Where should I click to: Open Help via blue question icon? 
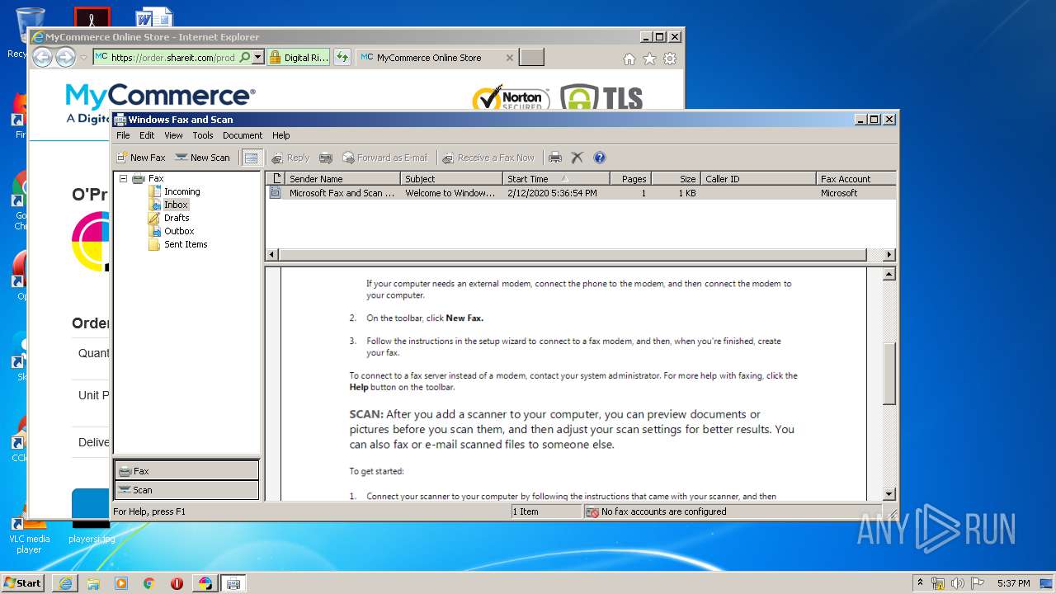[x=600, y=158]
